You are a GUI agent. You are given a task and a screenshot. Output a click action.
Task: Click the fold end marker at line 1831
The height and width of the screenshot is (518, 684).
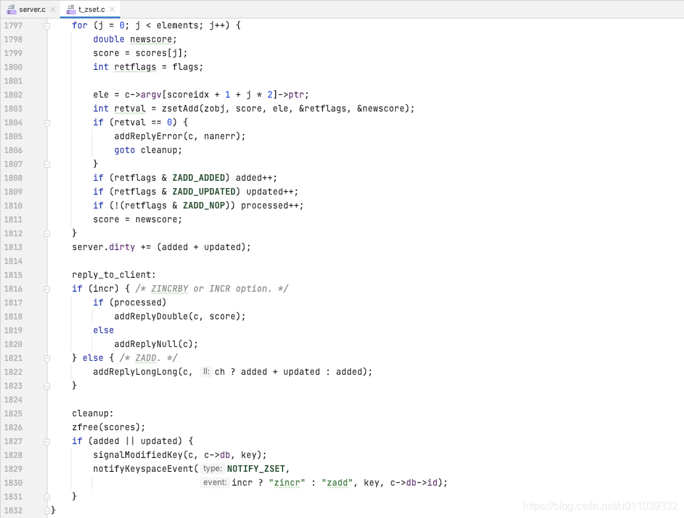tap(47, 497)
